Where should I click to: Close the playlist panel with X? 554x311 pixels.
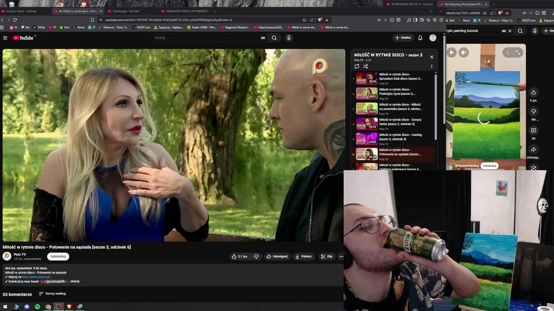tap(432, 57)
